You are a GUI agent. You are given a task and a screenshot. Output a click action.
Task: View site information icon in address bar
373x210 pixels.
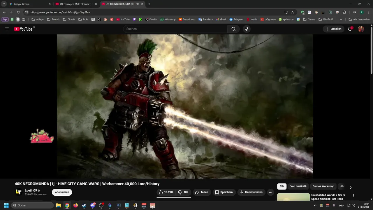pos(27,12)
